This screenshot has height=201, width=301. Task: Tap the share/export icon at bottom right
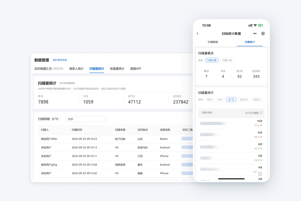[x=260, y=174]
